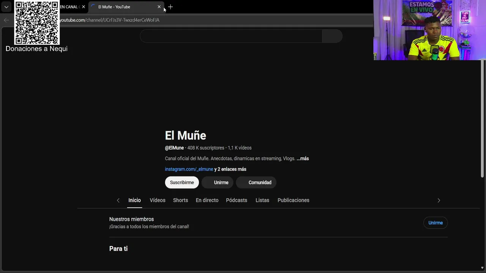The image size is (486, 273).
Task: Click the '1,1 K vídeos' text
Action: pos(240,148)
